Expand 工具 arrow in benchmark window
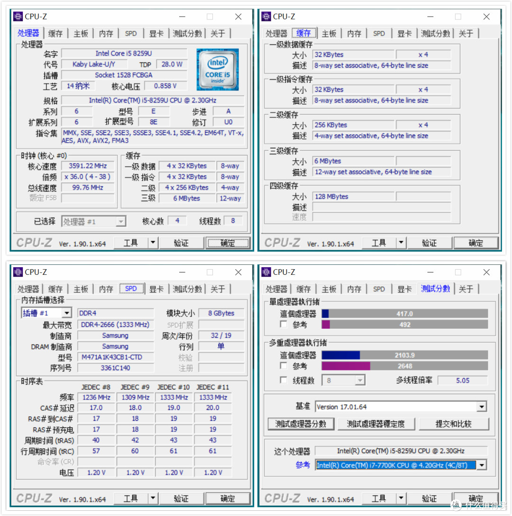This screenshot has height=516, width=512. click(401, 498)
